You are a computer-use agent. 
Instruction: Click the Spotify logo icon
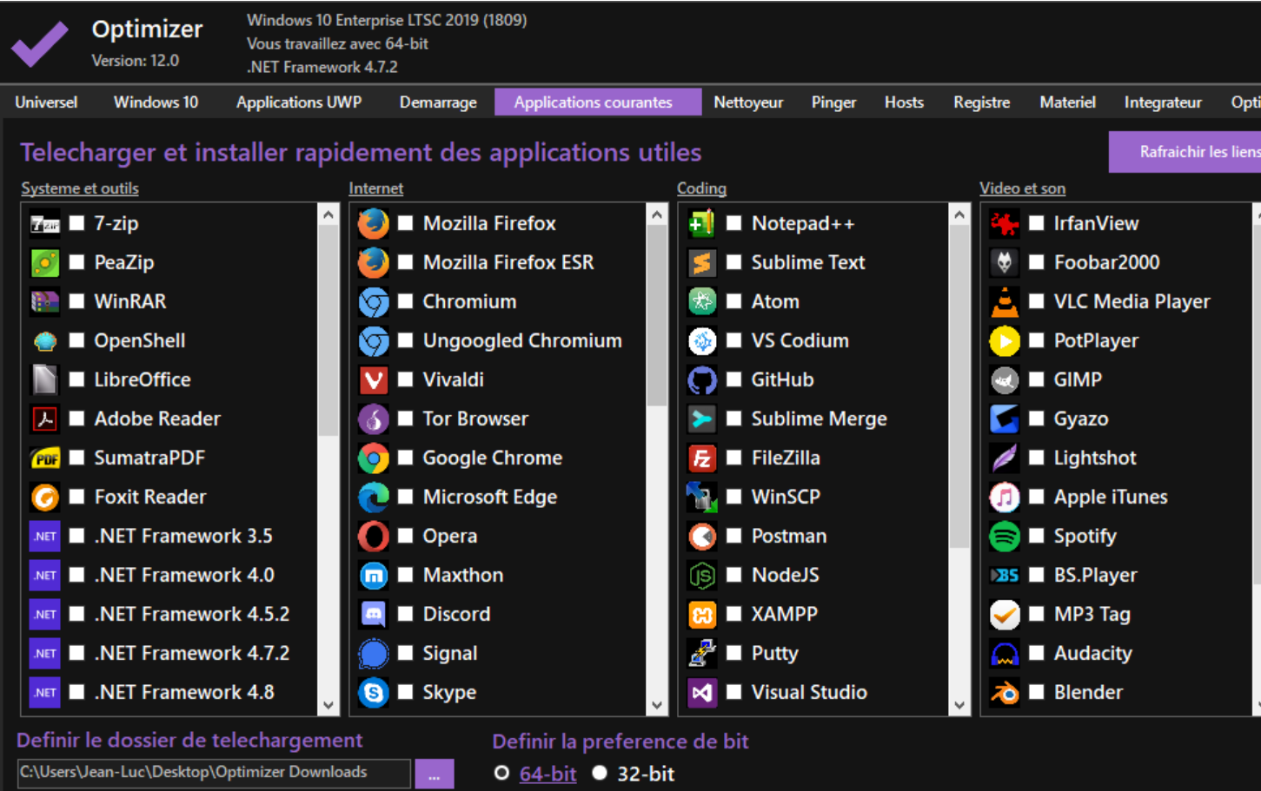(x=1005, y=536)
